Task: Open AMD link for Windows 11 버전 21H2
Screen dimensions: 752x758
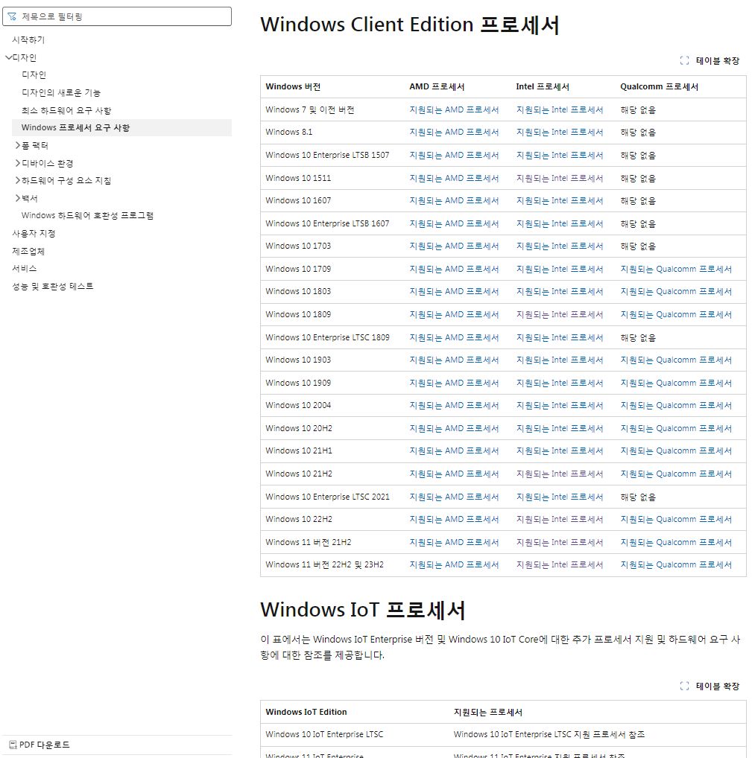Action: coord(454,542)
